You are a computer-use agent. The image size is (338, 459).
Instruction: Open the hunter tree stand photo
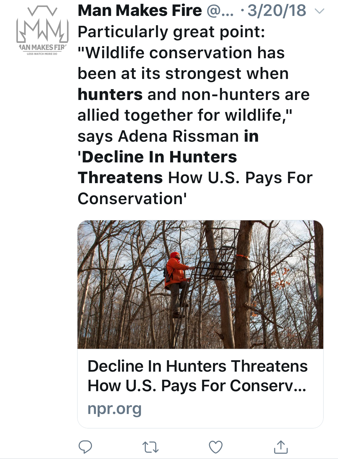pyautogui.click(x=200, y=284)
